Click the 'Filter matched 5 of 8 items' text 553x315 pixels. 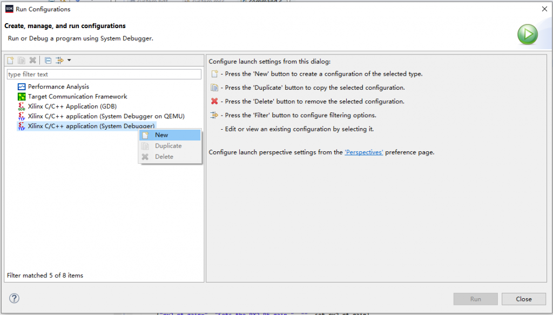click(x=45, y=275)
